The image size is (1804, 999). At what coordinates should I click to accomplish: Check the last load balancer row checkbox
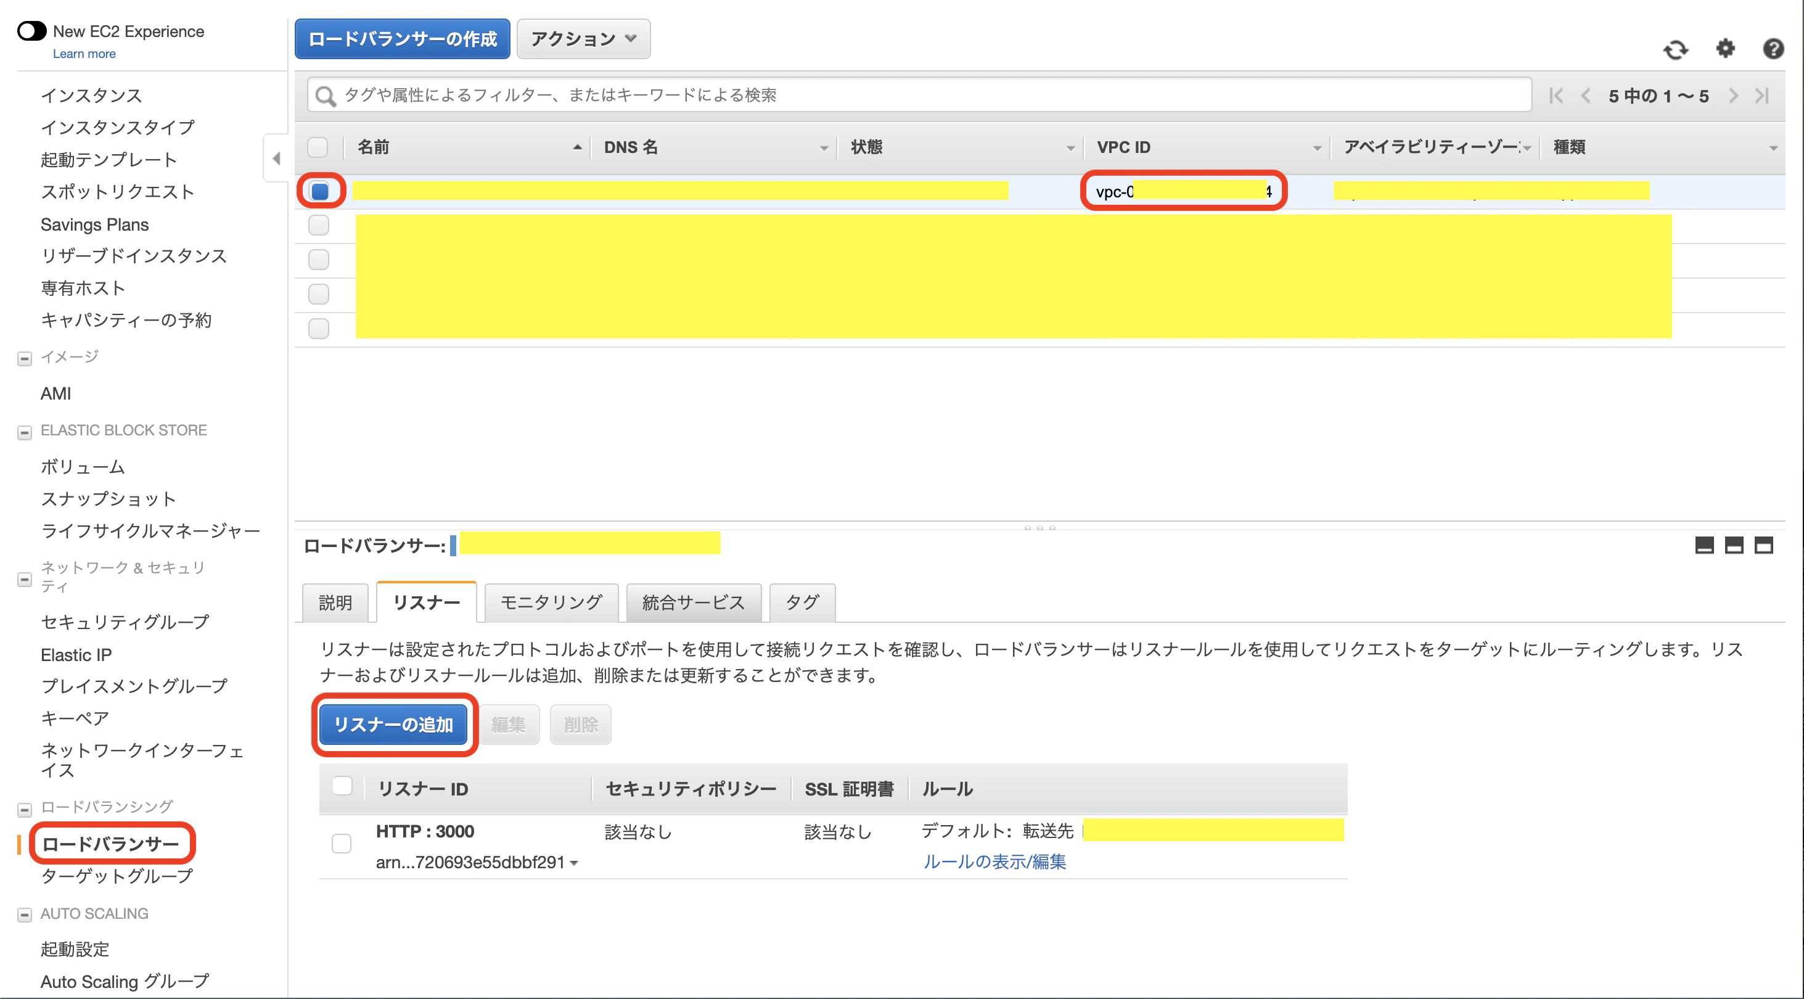(x=319, y=328)
